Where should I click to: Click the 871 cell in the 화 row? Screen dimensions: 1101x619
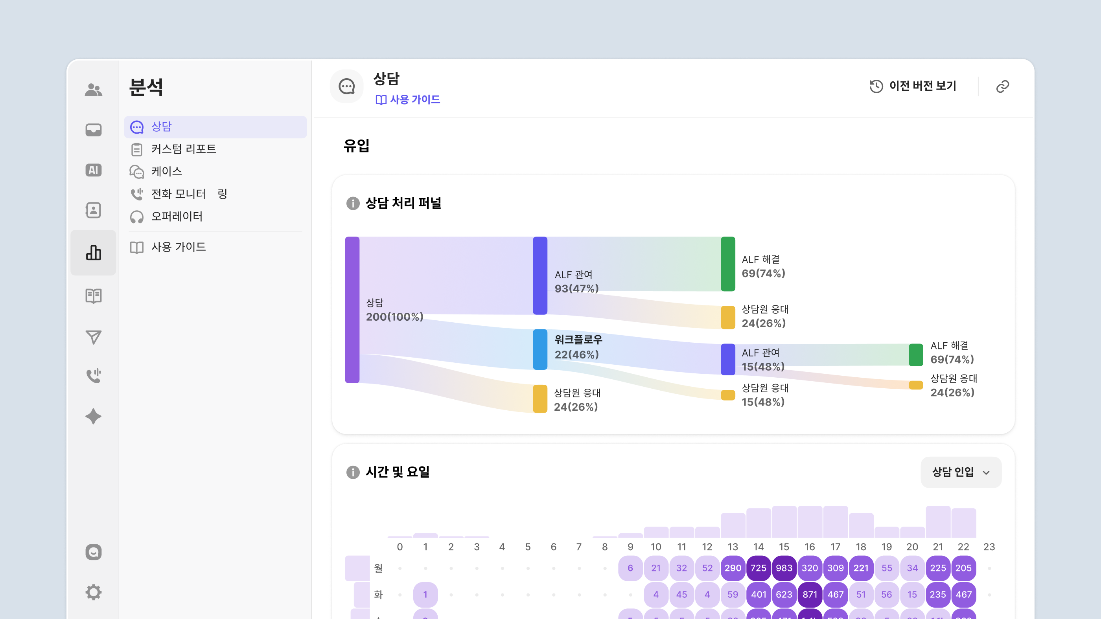coord(810,595)
